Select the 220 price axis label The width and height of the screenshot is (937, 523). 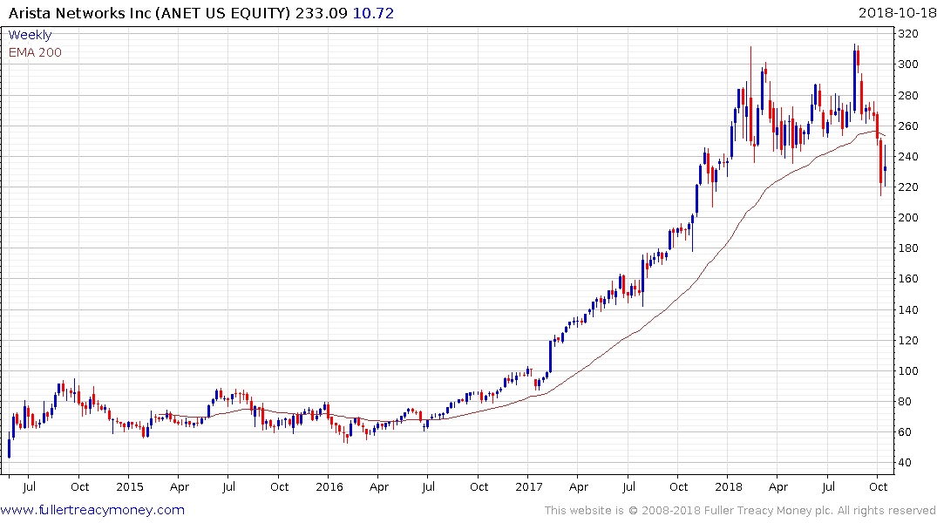pyautogui.click(x=908, y=187)
